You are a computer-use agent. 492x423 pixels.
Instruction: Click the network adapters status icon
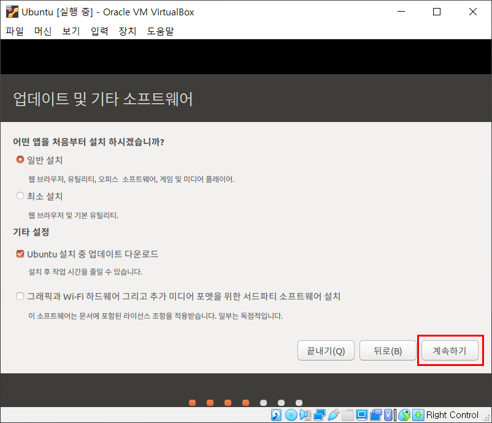320,415
